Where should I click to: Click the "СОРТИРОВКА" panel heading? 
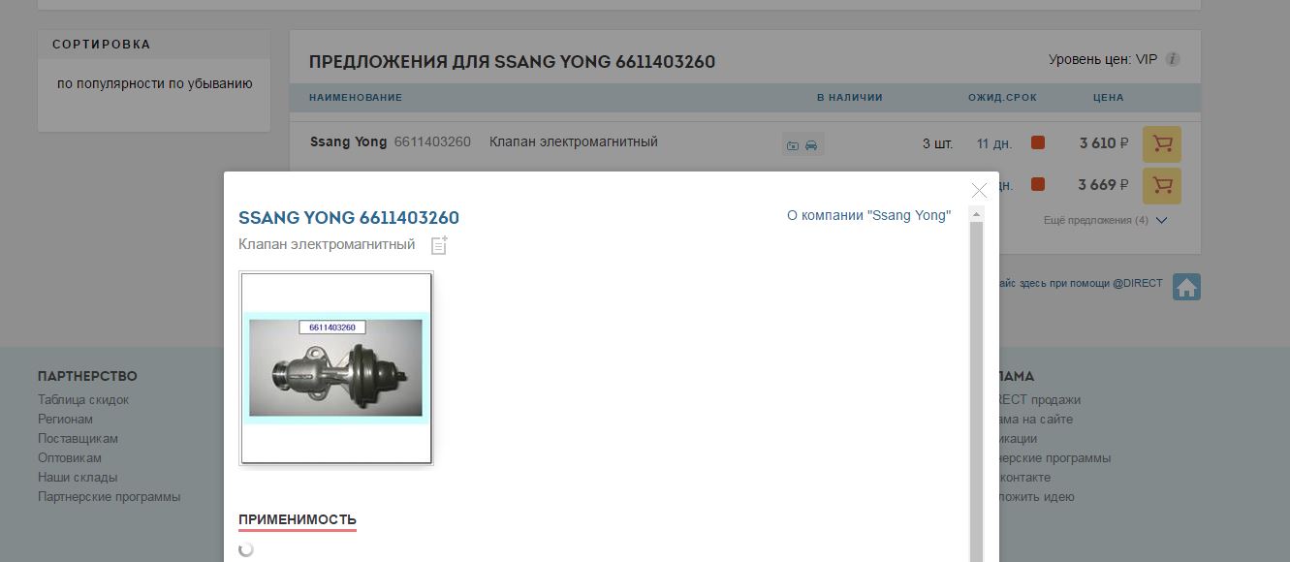click(x=102, y=44)
